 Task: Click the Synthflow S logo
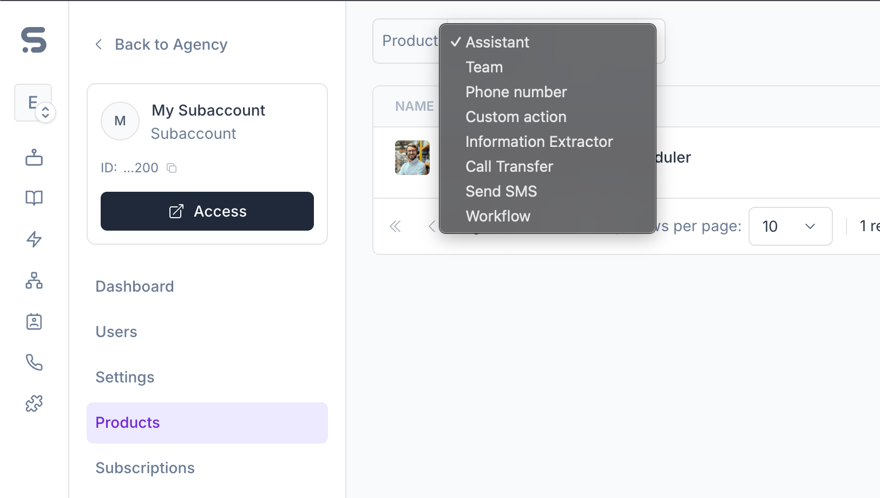pos(34,41)
